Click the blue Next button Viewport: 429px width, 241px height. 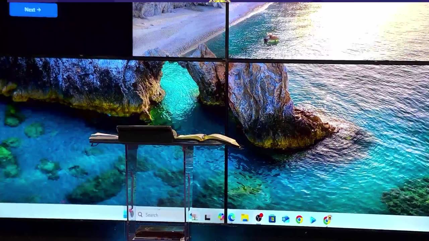point(33,10)
